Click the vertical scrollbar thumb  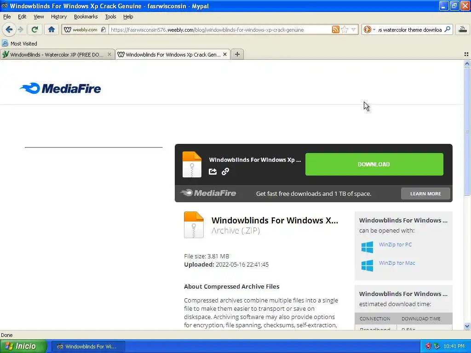point(467,131)
